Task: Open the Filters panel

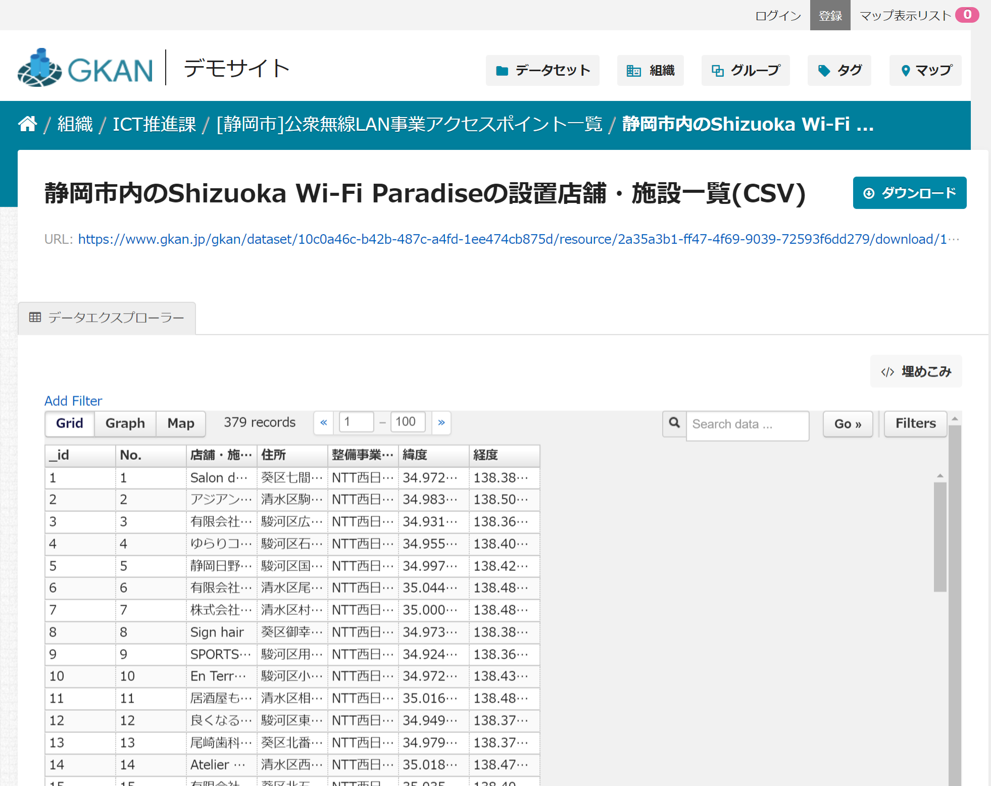Action: [916, 424]
